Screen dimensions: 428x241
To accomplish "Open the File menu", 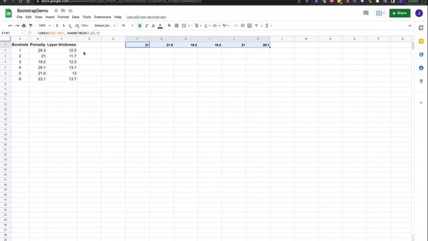I will (x=19, y=17).
